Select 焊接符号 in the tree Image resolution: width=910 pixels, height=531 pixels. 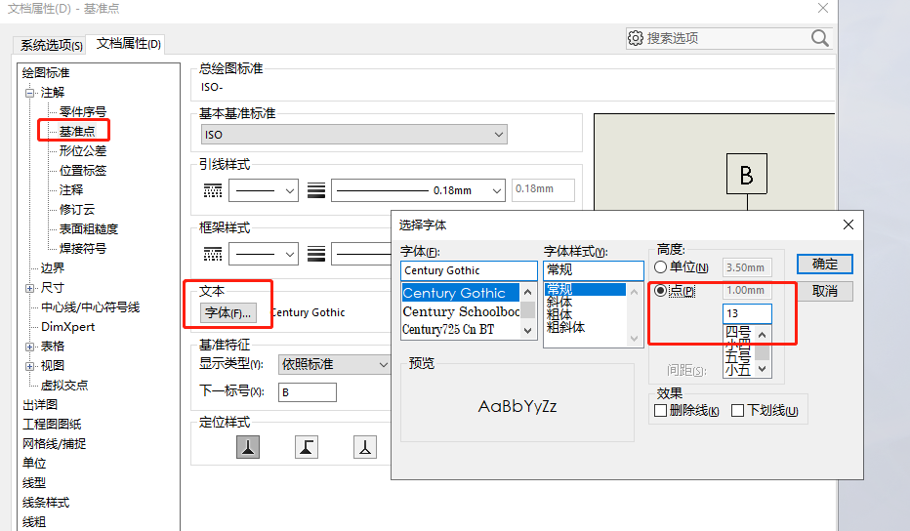83,248
